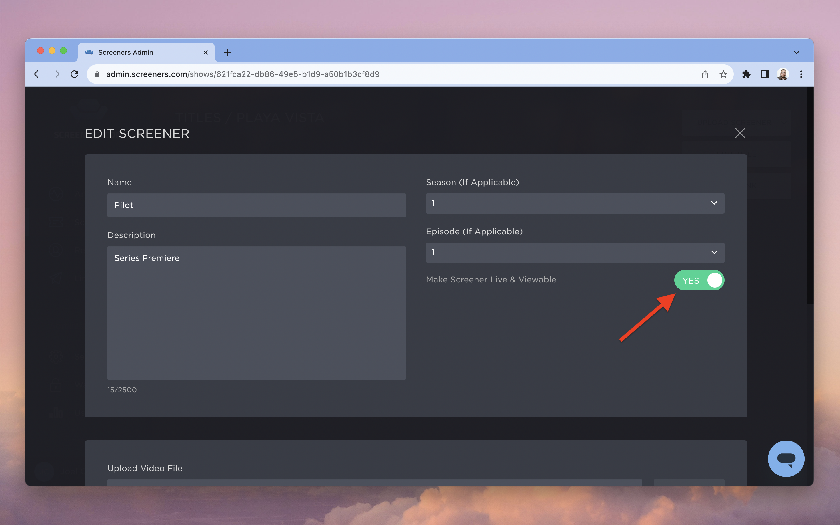Select the Screeners Admin tab
The width and height of the screenshot is (840, 525).
coord(146,52)
